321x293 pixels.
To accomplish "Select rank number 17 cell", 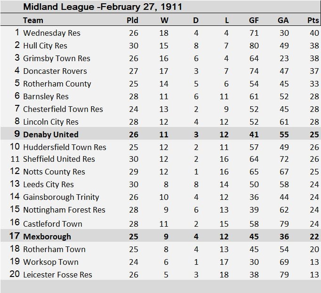I will (15, 237).
